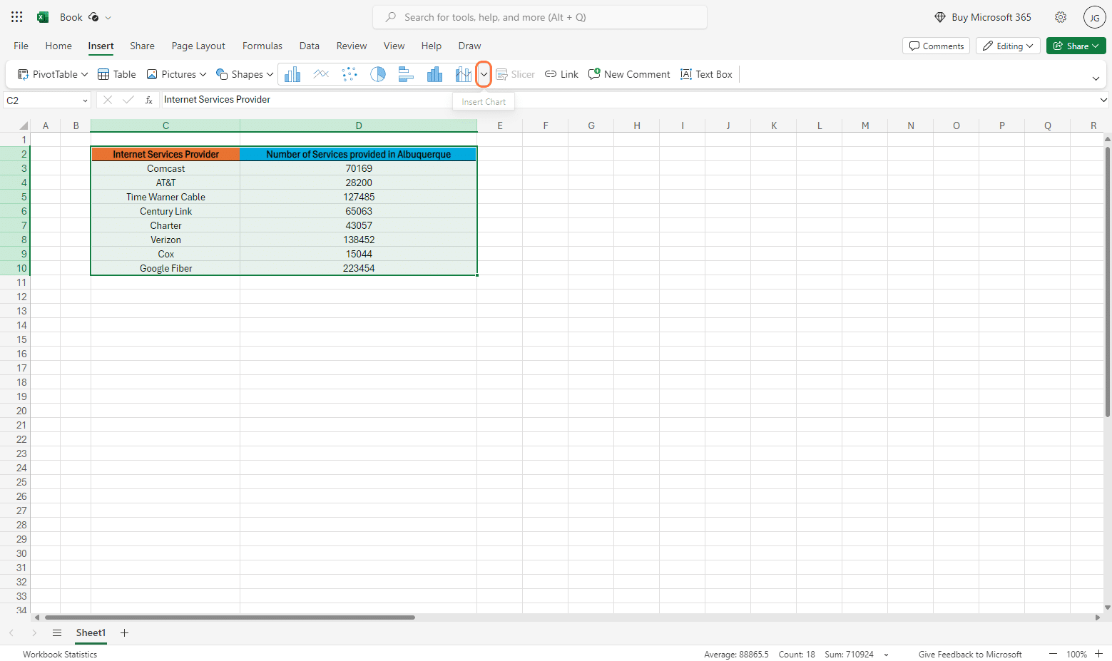Expand the formula bar
The width and height of the screenshot is (1112, 661).
(1103, 100)
